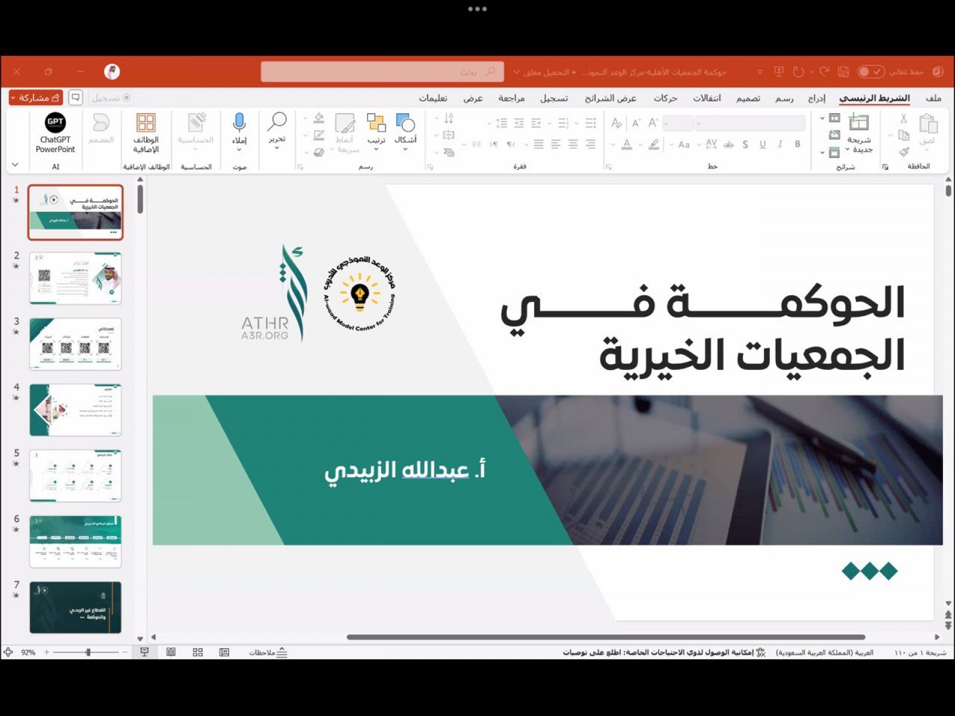Click the zoom slider handle
955x716 pixels.
[x=88, y=652]
